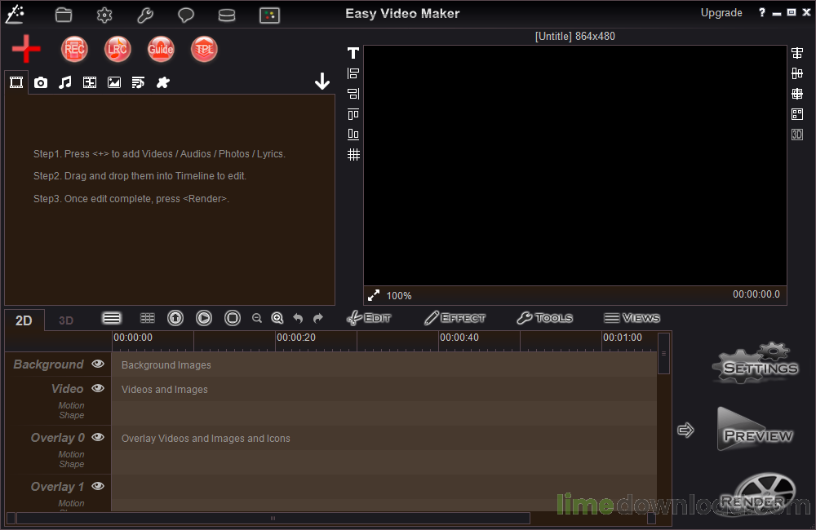The height and width of the screenshot is (530, 816).
Task: Click the down arrow above the media list
Action: [x=322, y=81]
